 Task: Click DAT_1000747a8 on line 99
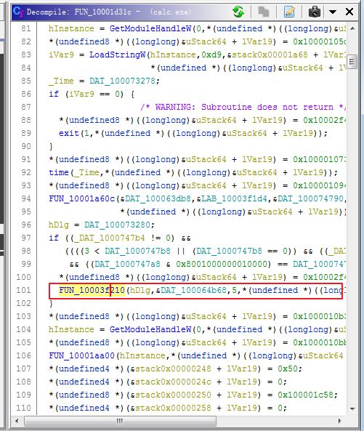click(x=127, y=264)
